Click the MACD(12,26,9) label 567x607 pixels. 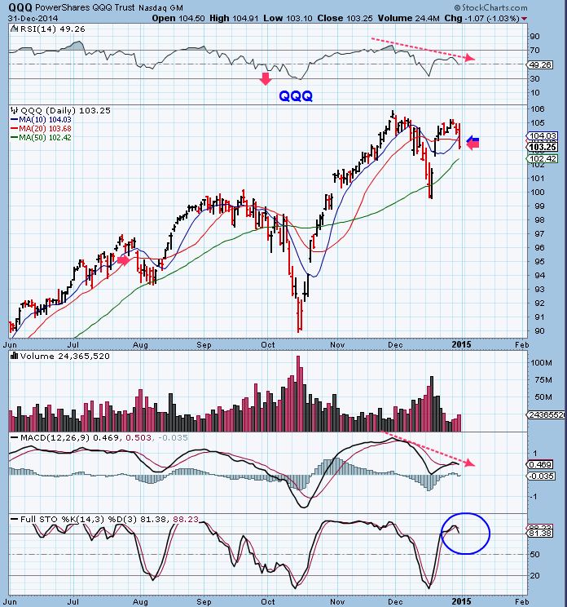tap(55, 438)
